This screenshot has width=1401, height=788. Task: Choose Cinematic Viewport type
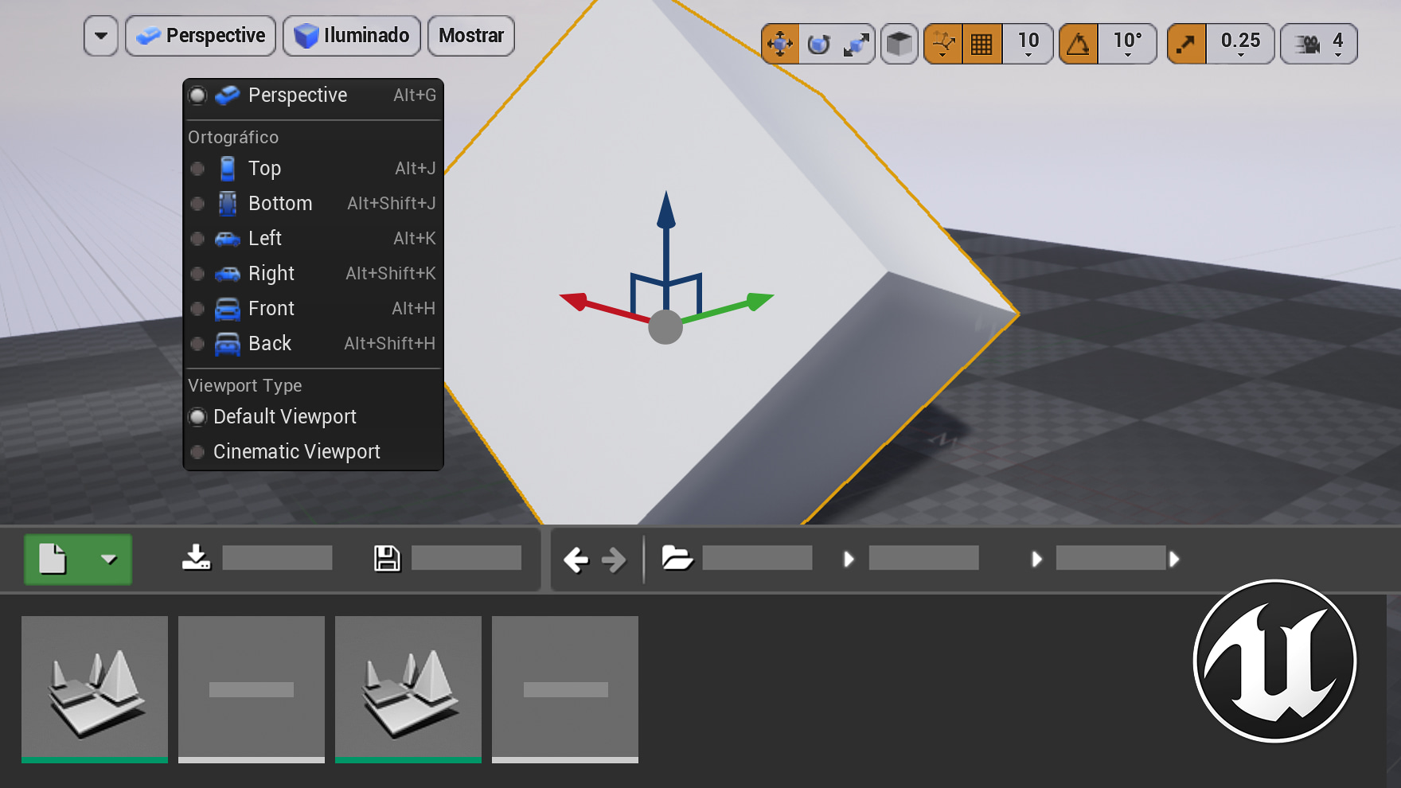pos(313,452)
